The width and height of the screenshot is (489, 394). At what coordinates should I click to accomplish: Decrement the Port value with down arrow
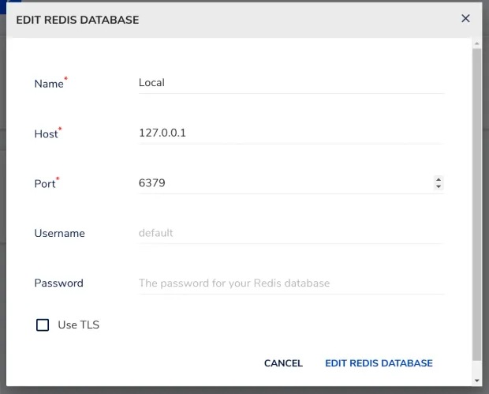point(439,187)
